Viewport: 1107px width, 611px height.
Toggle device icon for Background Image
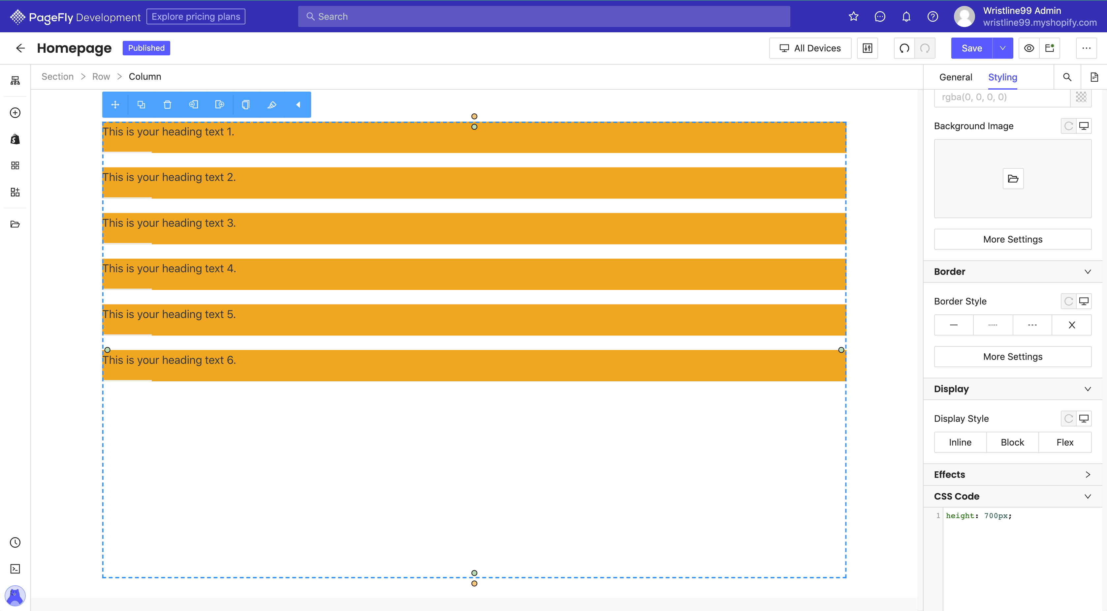[x=1084, y=126]
